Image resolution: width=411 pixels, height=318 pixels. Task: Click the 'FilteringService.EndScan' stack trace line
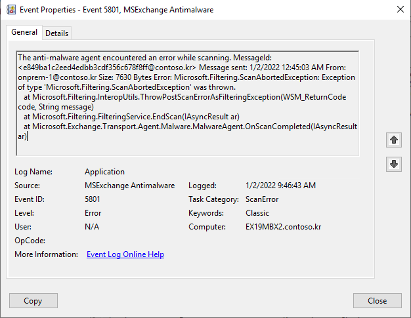coord(131,117)
